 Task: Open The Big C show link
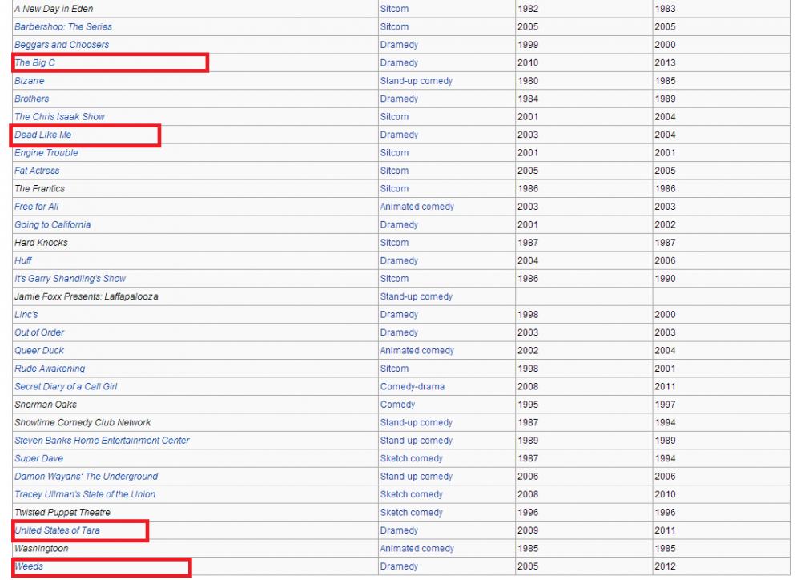[35, 62]
